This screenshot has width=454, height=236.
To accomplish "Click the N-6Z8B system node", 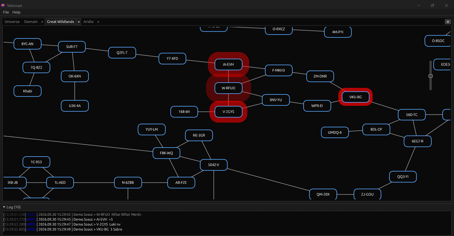I will (128, 182).
